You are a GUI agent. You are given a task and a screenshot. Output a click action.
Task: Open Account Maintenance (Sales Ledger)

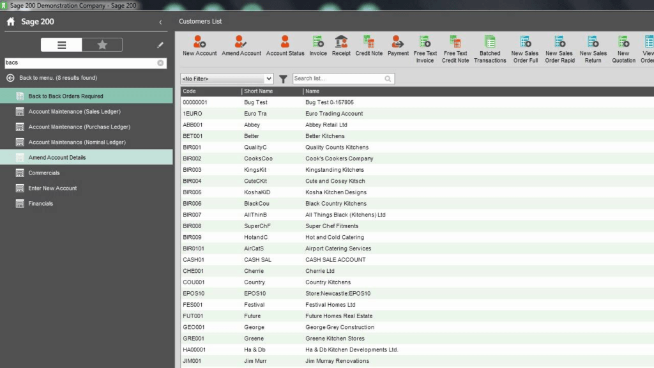point(86,111)
